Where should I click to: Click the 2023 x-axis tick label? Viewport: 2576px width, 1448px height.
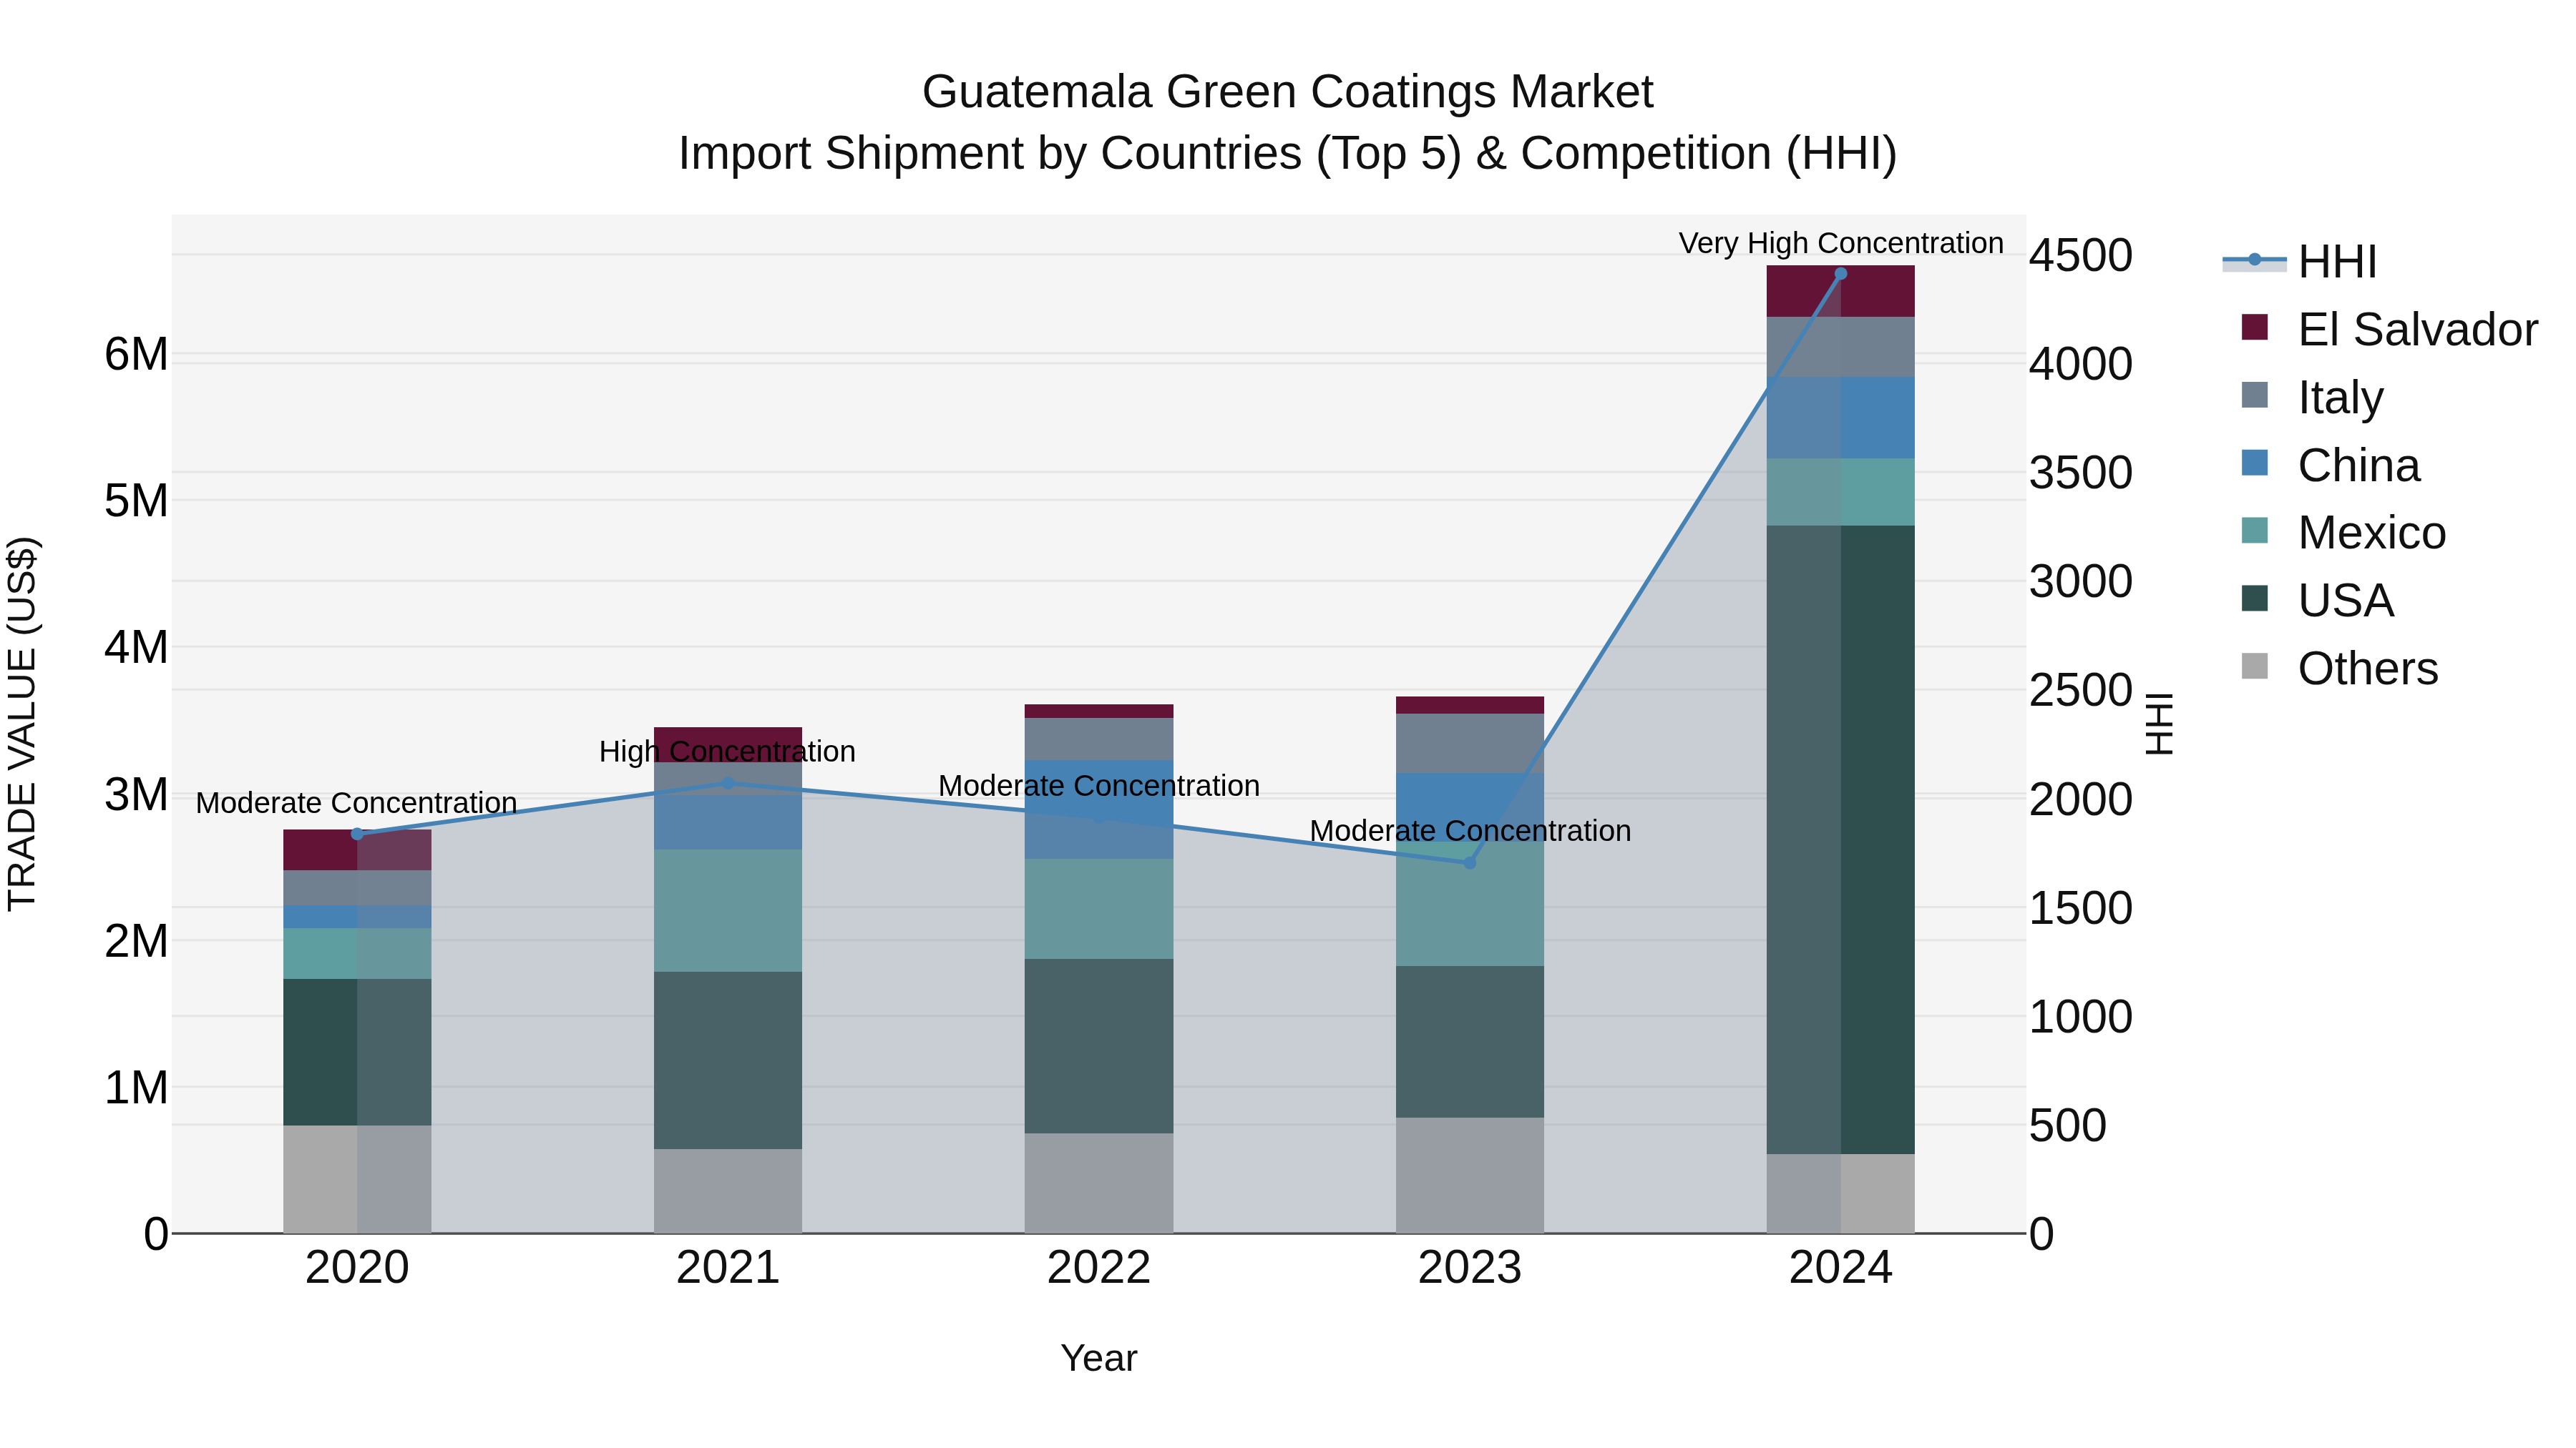(1470, 1268)
